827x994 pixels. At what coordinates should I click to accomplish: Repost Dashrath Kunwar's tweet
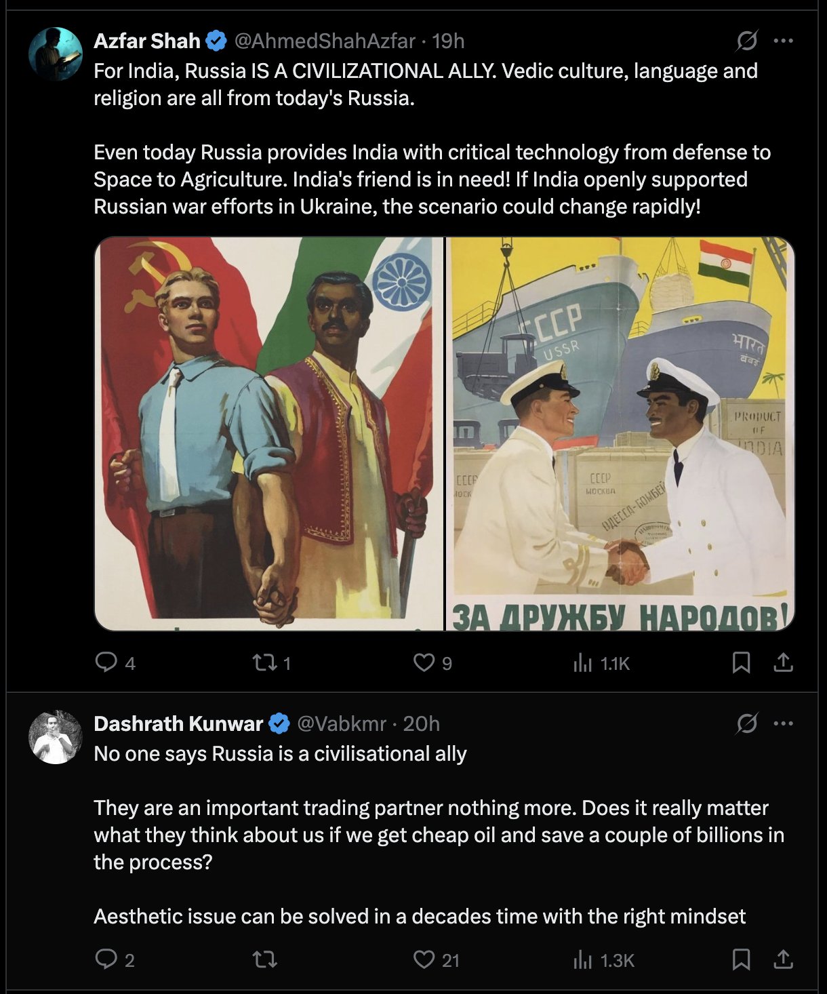coord(264,959)
